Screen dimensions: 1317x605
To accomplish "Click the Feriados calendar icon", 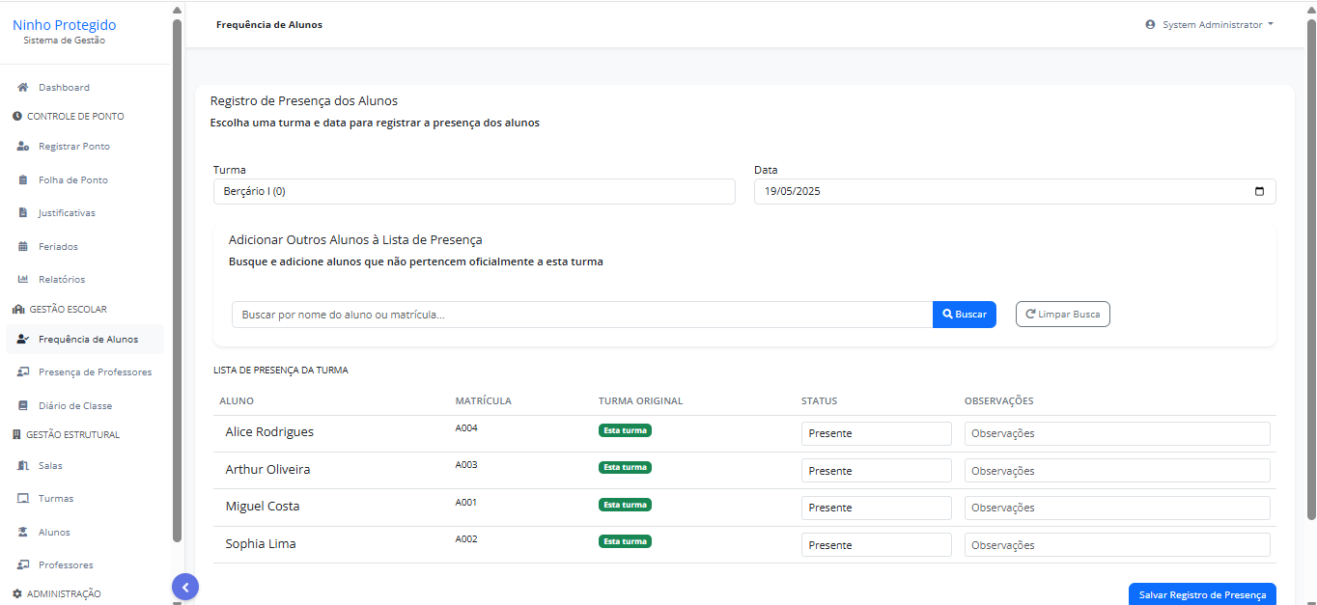I will (x=23, y=247).
